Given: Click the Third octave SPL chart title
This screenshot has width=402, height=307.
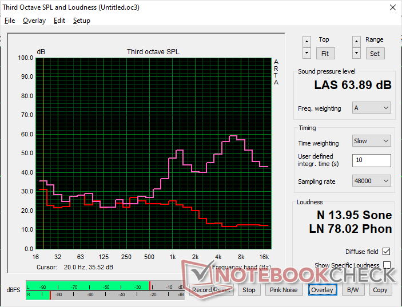Looking at the screenshot, I should tap(153, 52).
